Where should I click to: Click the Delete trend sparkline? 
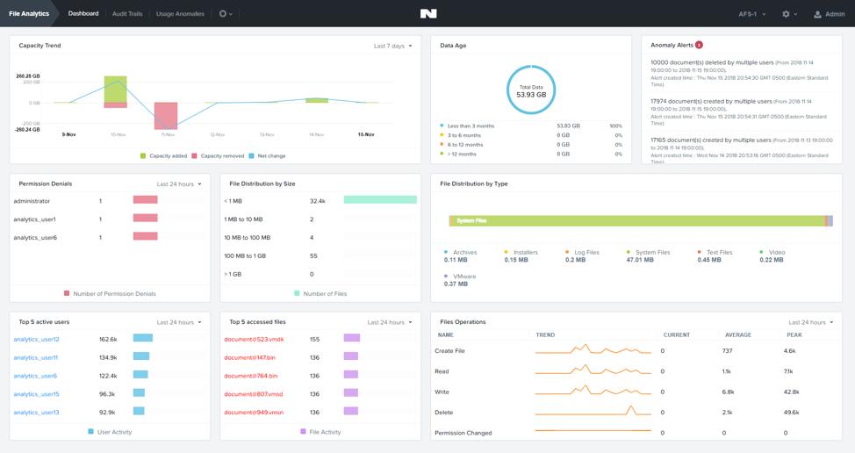point(593,411)
